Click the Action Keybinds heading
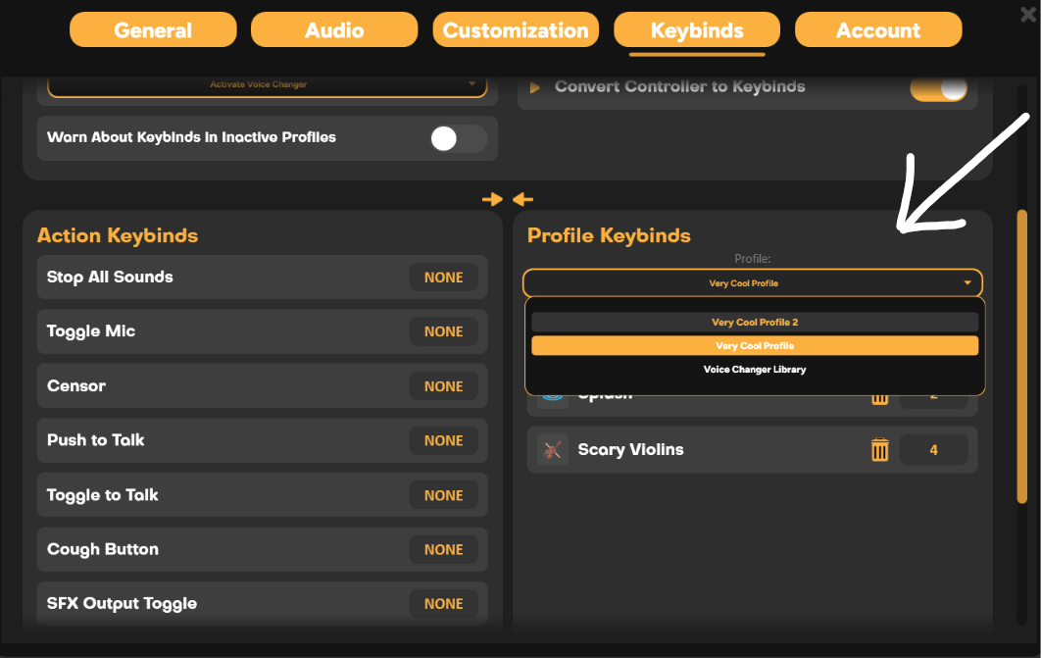This screenshot has height=658, width=1041. [118, 235]
